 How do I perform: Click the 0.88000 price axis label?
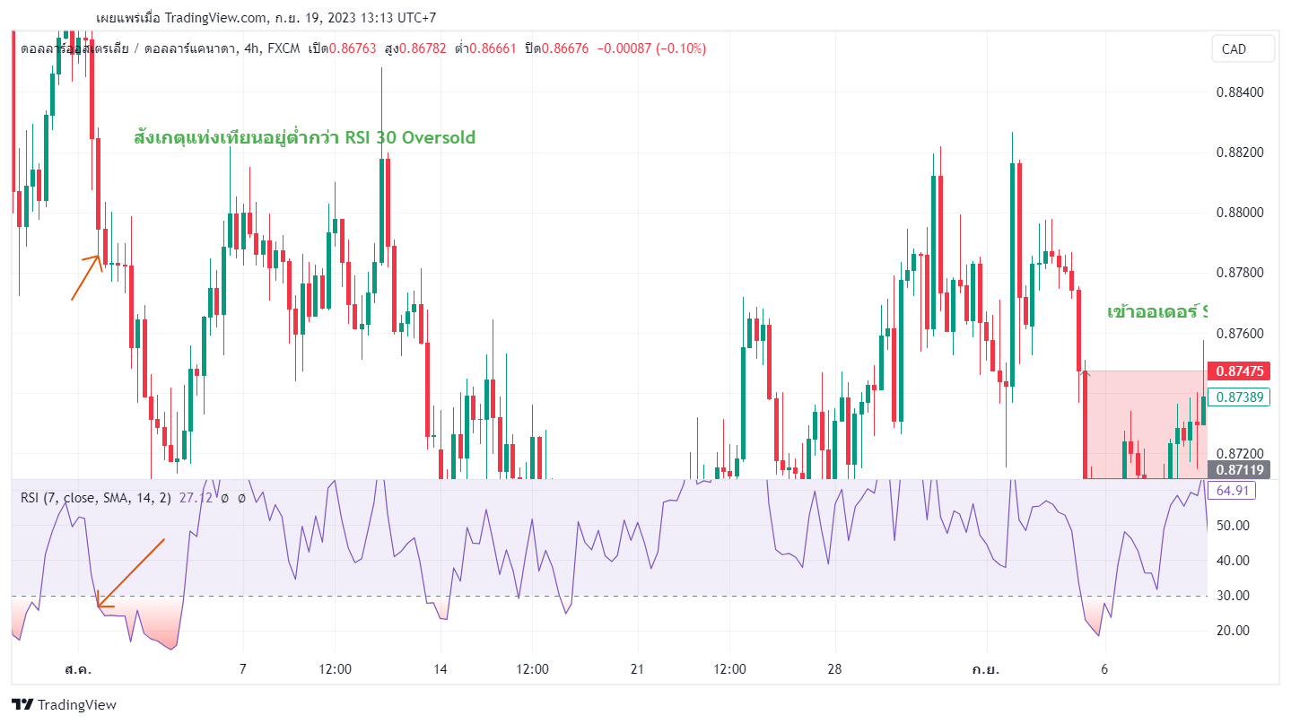pos(1241,213)
